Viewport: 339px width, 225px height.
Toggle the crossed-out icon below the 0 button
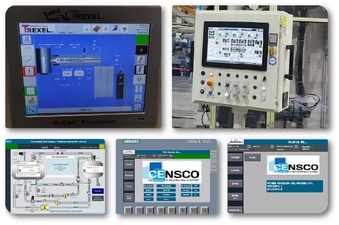(141, 59)
